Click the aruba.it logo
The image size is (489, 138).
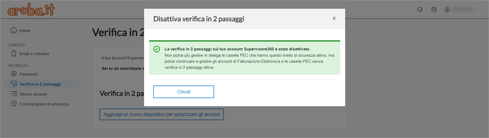pyautogui.click(x=31, y=10)
